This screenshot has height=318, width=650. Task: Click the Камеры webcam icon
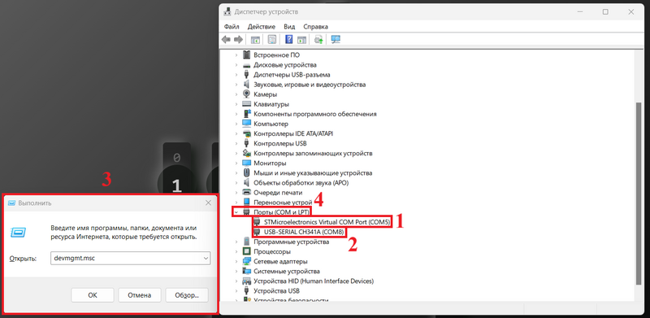pos(247,94)
